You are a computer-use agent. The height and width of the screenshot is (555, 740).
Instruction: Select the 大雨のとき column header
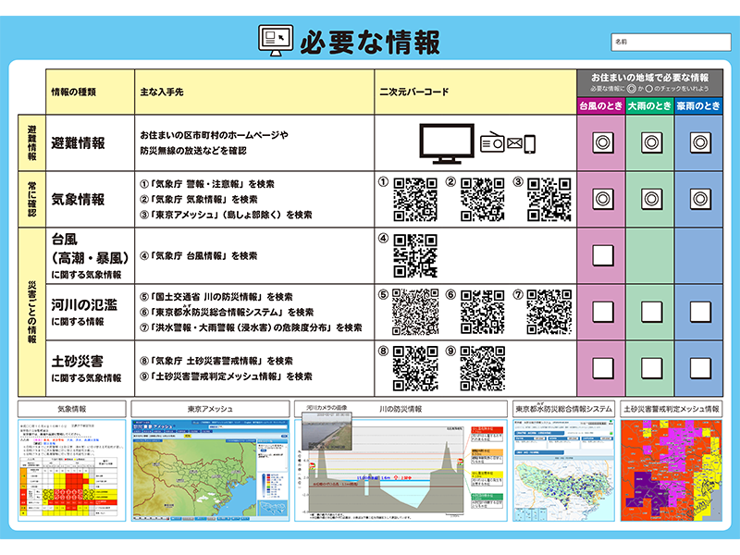click(650, 106)
